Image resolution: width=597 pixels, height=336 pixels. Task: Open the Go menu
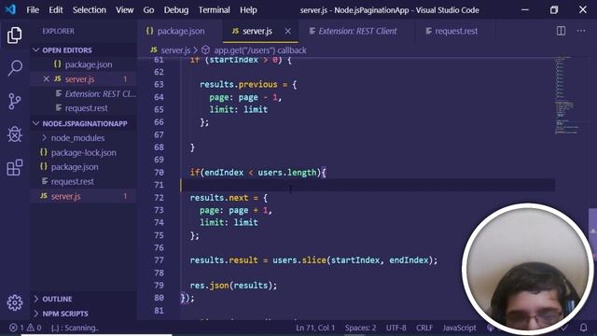148,10
